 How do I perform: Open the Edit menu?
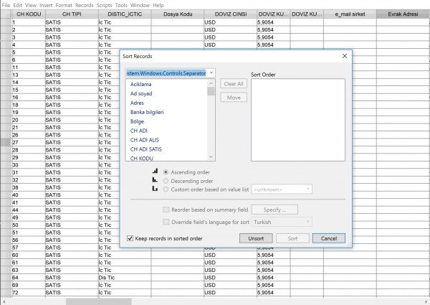(x=17, y=5)
